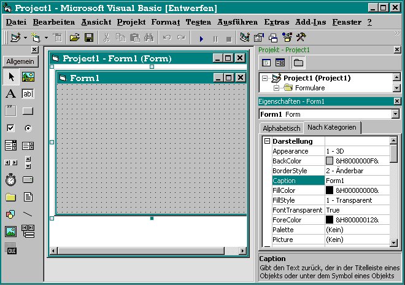Click the Open Project toolbar icon
405x285 pixels.
pos(75,37)
